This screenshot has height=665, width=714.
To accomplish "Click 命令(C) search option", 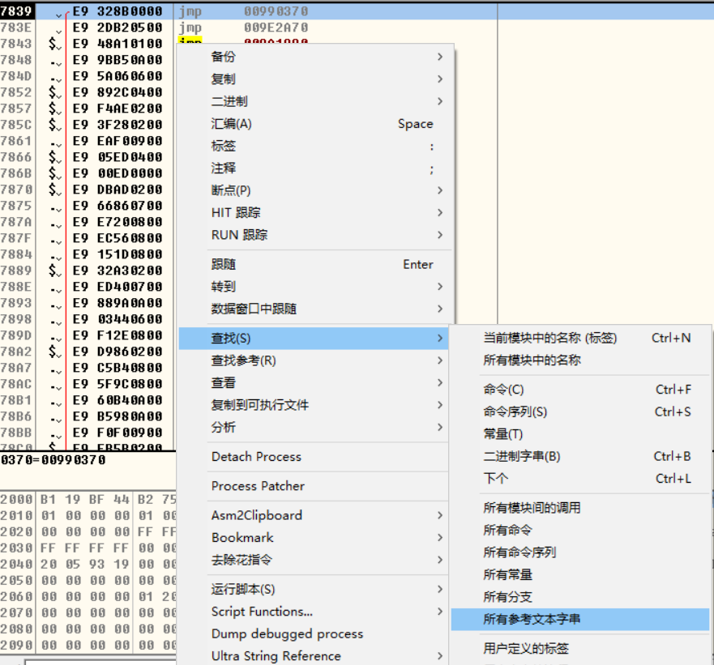I will (503, 390).
